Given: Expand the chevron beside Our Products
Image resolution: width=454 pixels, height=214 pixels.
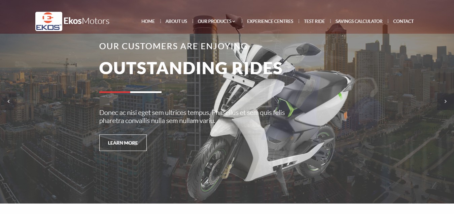Looking at the screenshot, I should [x=234, y=22].
